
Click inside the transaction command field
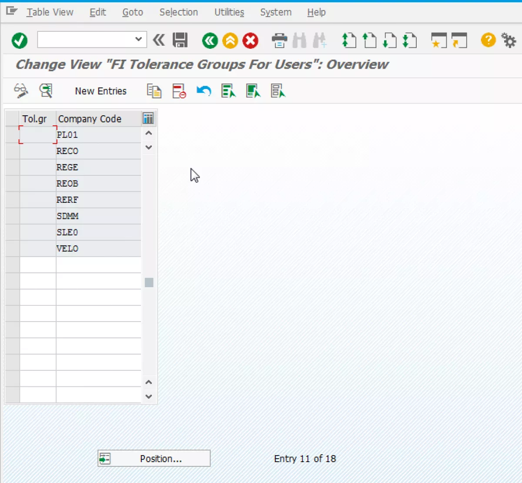(86, 39)
